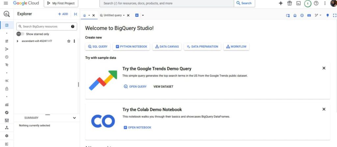Click the home icon in the tab toolbar

(295, 15)
